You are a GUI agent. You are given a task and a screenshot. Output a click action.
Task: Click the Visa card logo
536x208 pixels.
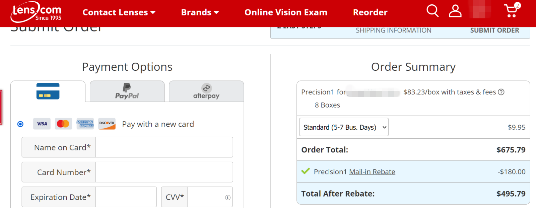tap(42, 124)
